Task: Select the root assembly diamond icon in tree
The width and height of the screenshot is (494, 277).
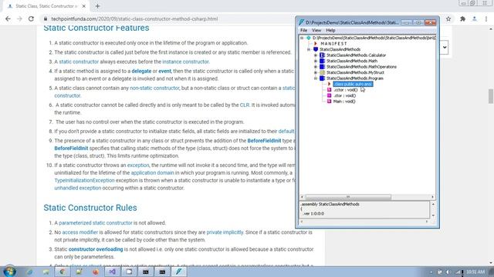Action: pos(309,38)
